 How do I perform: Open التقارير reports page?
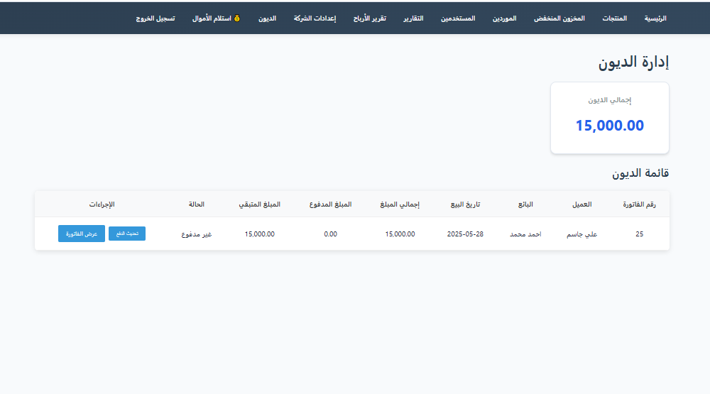tap(413, 18)
